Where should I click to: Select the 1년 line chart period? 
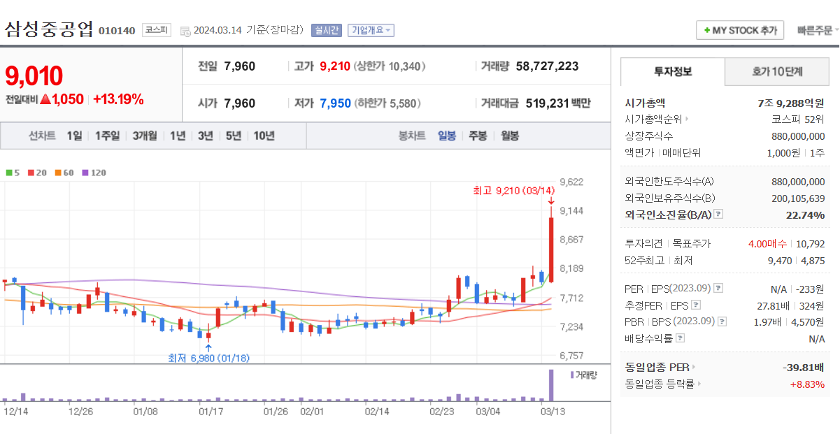pos(178,136)
